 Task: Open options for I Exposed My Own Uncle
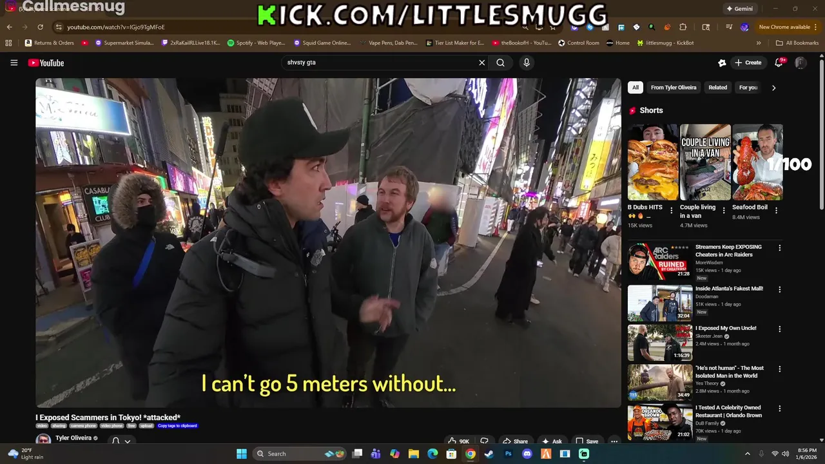[779, 329]
